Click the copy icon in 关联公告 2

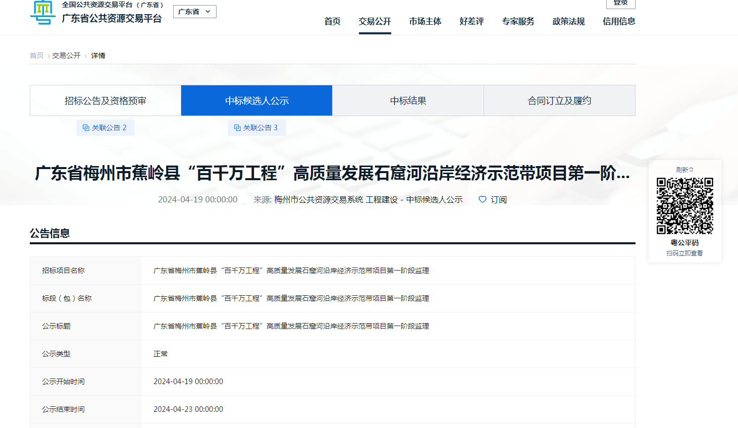pos(86,128)
